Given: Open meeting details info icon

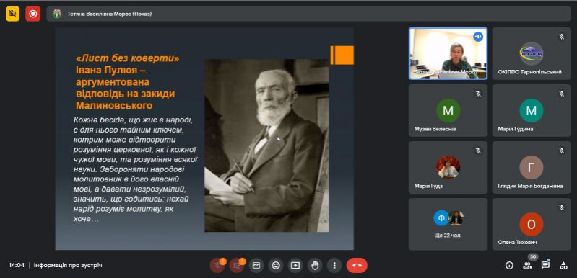Looking at the screenshot, I should click(x=509, y=265).
